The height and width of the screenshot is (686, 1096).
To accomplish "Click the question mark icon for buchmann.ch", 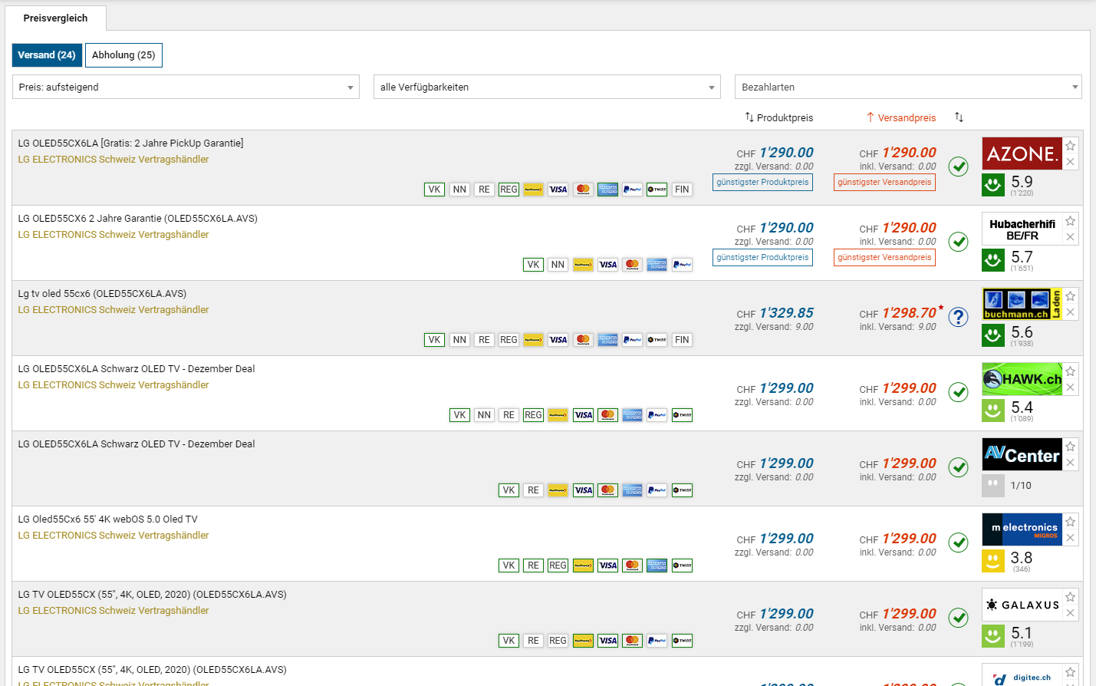I will pyautogui.click(x=958, y=317).
